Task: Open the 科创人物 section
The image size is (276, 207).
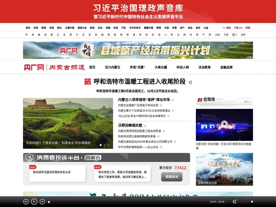Action: point(182,67)
